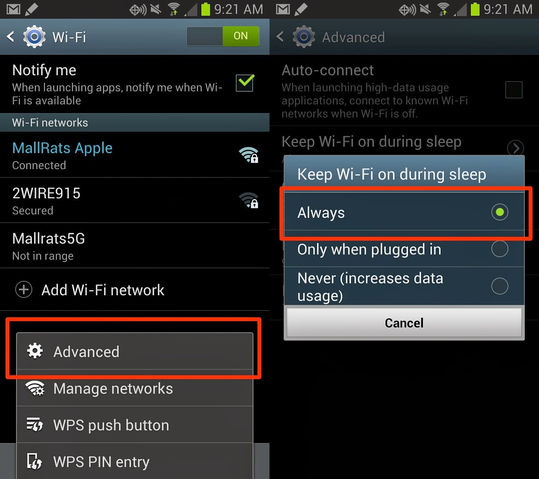Tap back arrow beside Wi-Fi title
This screenshot has width=539, height=479.
(10, 37)
